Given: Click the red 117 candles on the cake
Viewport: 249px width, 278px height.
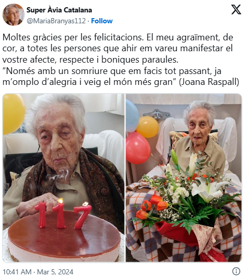Looking at the screenshot, I should click(x=63, y=214).
